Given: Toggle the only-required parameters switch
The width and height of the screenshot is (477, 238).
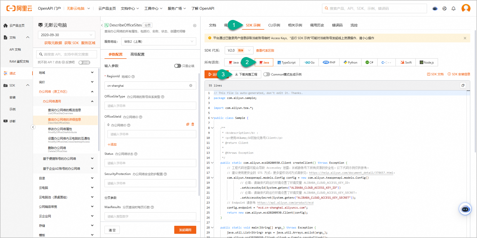Looking at the screenshot, I should tap(177, 66).
